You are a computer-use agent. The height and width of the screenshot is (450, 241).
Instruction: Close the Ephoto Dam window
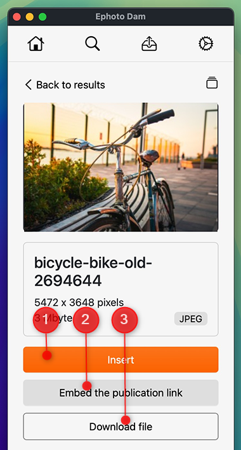pos(16,17)
